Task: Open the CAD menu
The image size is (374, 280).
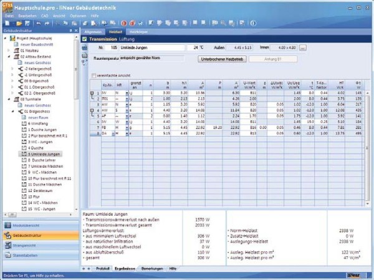Action: tap(45, 16)
